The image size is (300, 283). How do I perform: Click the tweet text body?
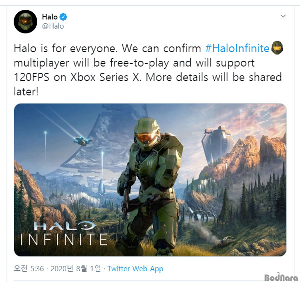(148, 70)
